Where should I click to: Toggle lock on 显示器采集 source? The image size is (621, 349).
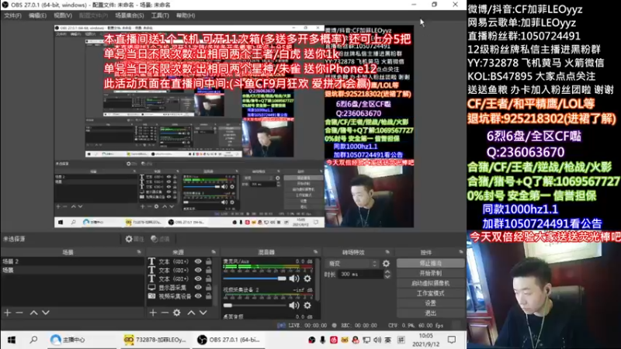[209, 287]
